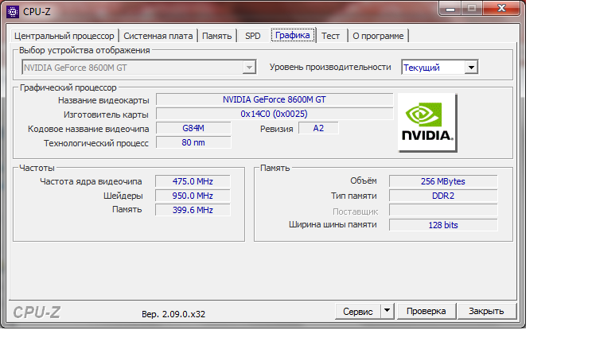Click the A2 revision value

click(x=318, y=128)
